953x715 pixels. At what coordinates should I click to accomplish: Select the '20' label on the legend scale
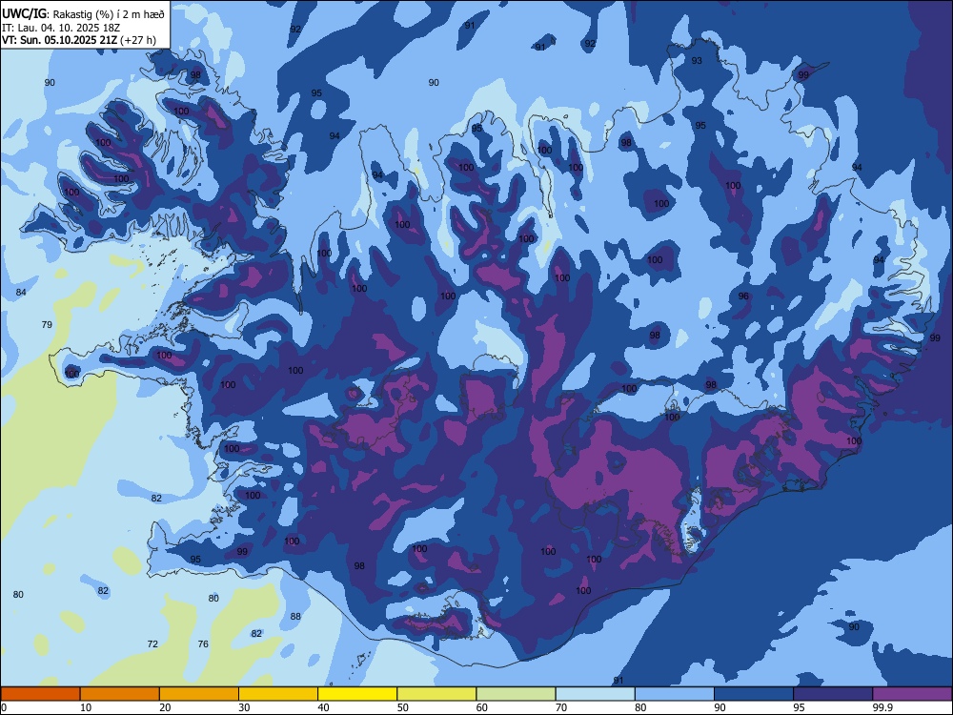tap(165, 707)
